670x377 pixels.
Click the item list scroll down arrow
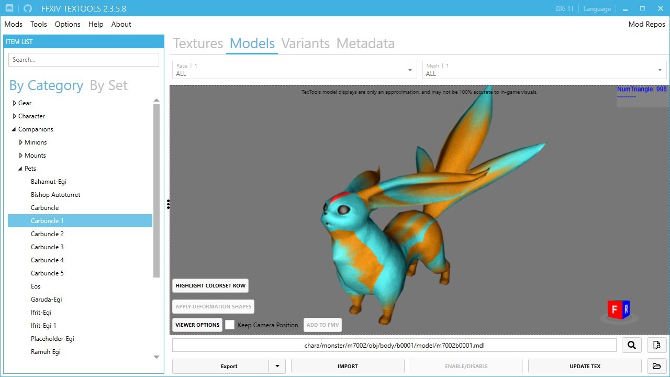(x=157, y=357)
